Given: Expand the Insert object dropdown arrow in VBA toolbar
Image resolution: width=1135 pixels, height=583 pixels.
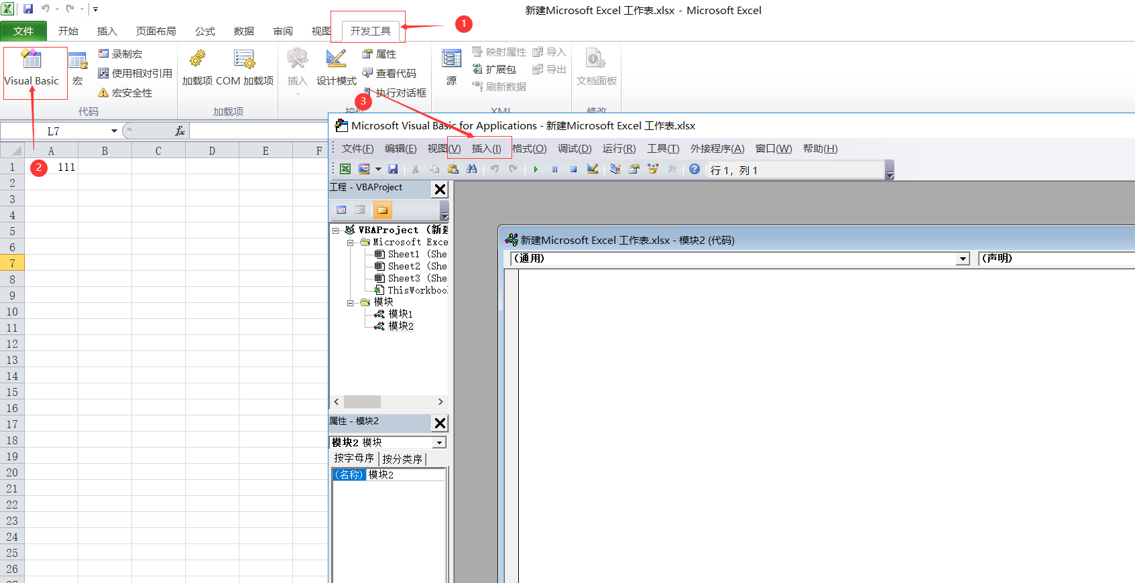Looking at the screenshot, I should pyautogui.click(x=378, y=170).
